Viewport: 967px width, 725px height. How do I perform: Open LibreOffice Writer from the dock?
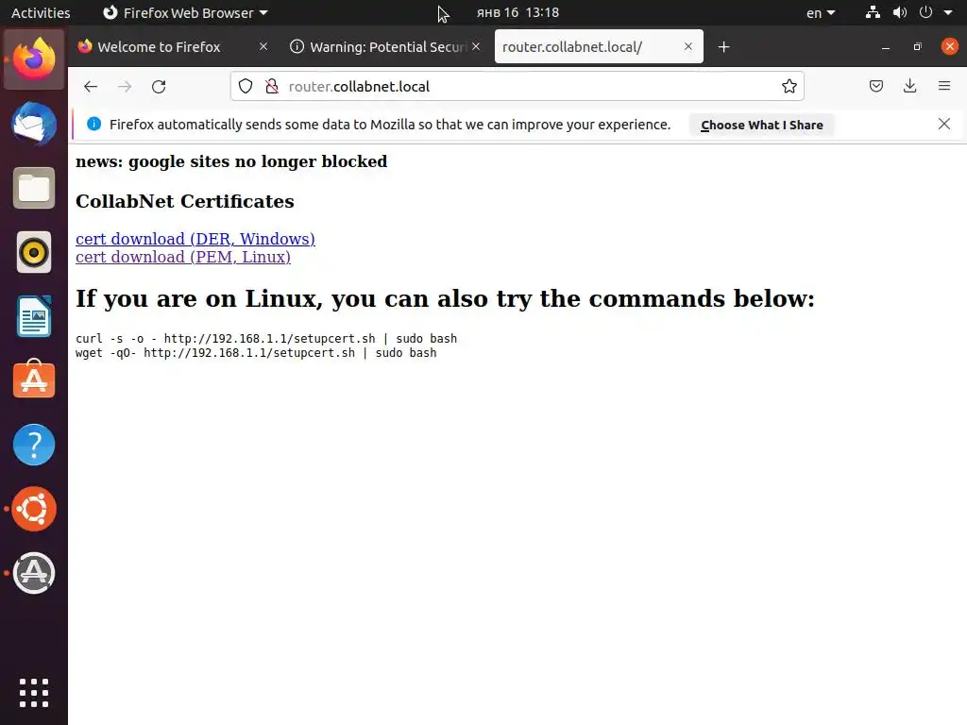tap(34, 316)
